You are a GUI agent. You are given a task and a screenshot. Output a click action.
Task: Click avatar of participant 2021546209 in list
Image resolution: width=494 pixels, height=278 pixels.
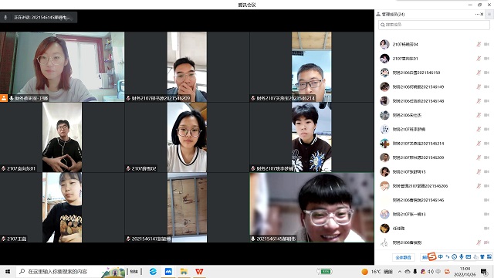pyautogui.click(x=384, y=158)
